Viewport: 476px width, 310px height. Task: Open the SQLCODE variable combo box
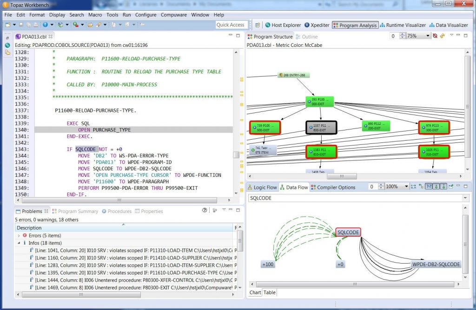coord(466,198)
